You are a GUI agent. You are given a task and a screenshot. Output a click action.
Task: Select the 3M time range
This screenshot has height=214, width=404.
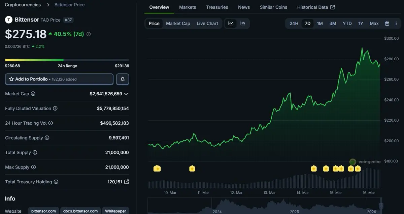coord(333,23)
